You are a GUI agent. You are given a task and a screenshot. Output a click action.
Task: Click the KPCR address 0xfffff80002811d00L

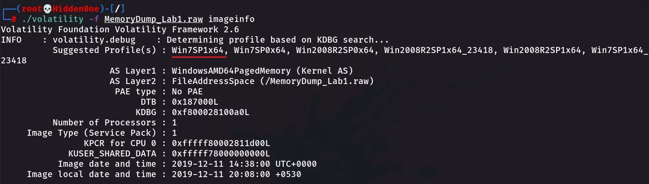click(x=221, y=143)
